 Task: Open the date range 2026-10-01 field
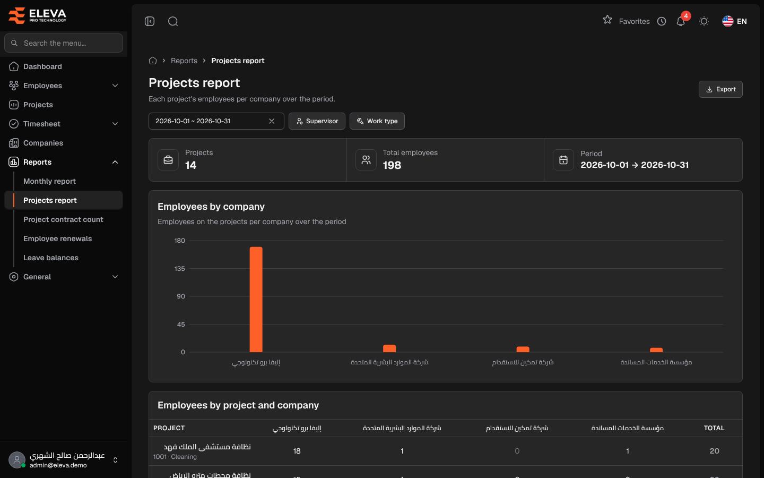tap(216, 121)
